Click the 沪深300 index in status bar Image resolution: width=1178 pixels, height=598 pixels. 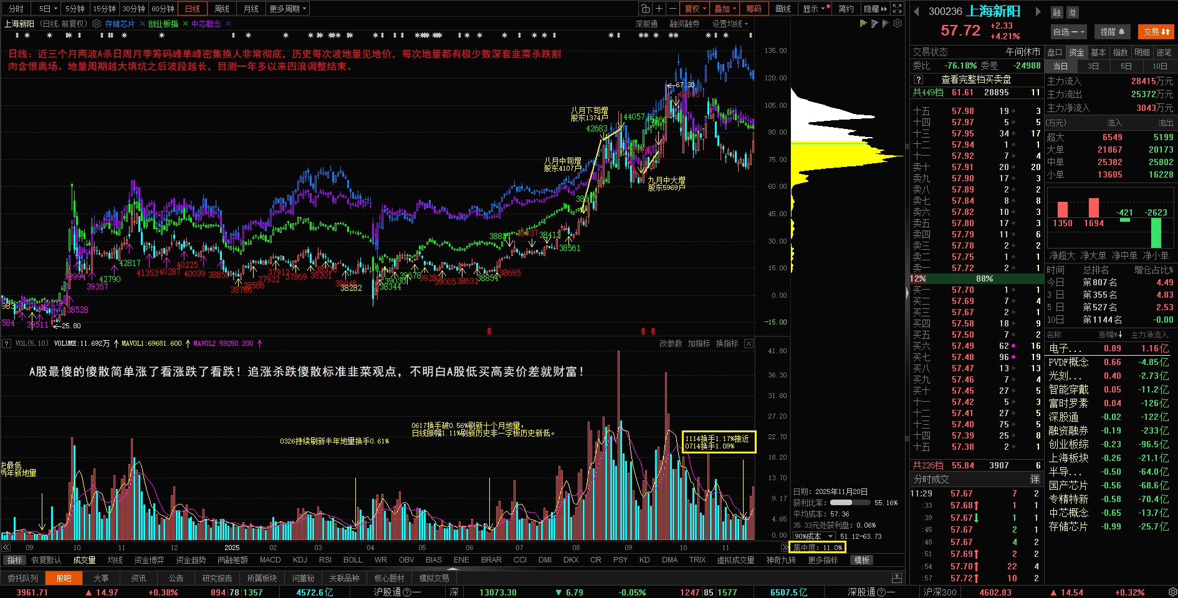(x=940, y=592)
